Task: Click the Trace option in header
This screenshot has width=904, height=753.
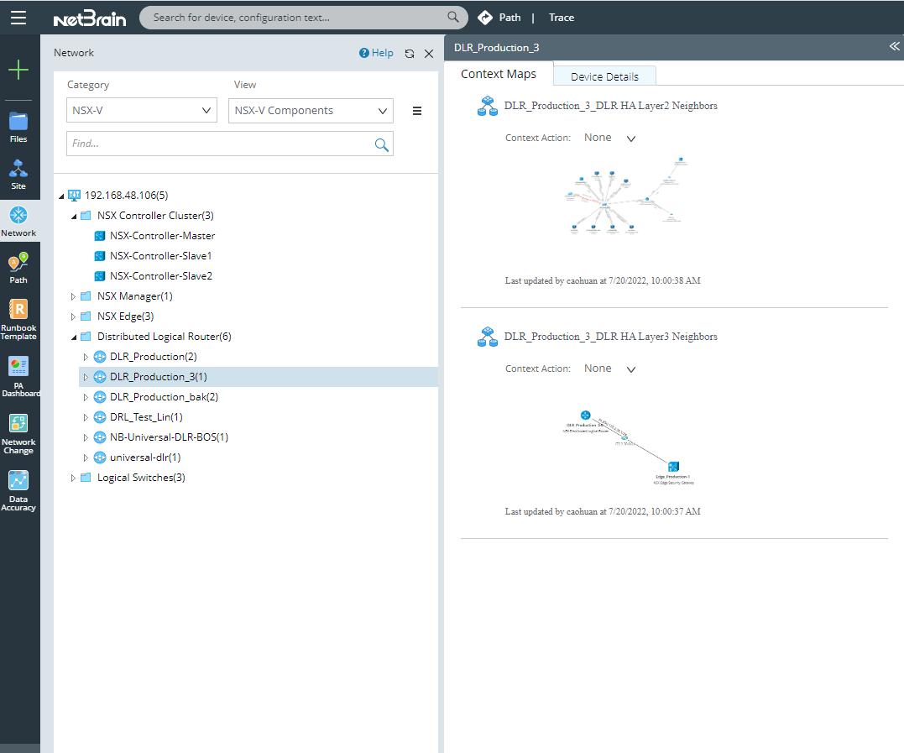Action: click(x=561, y=18)
